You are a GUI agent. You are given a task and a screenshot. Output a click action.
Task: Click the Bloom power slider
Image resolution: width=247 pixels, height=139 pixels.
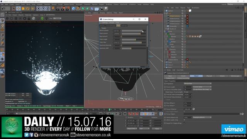pyautogui.click(x=134, y=31)
